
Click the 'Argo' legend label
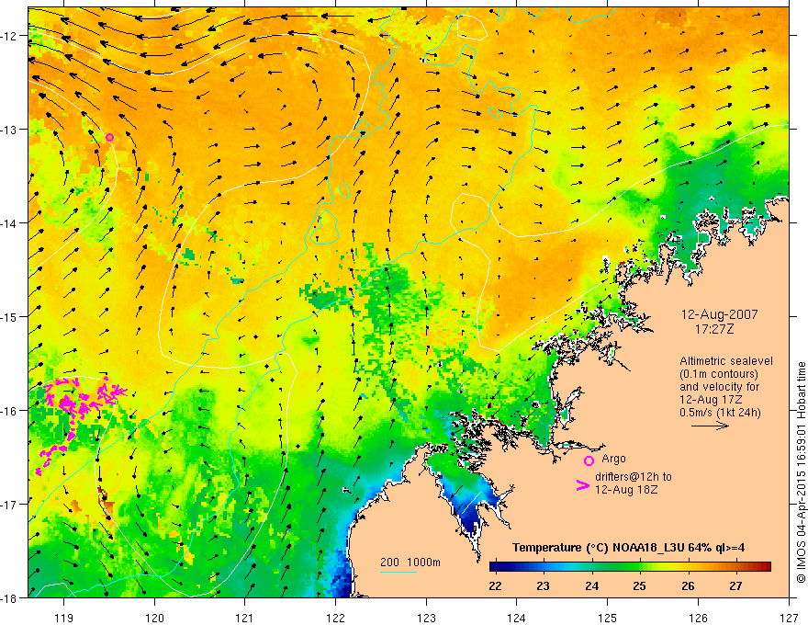pos(613,459)
